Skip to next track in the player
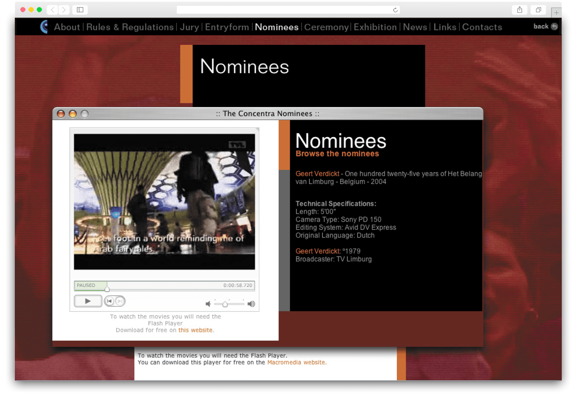 120,301
